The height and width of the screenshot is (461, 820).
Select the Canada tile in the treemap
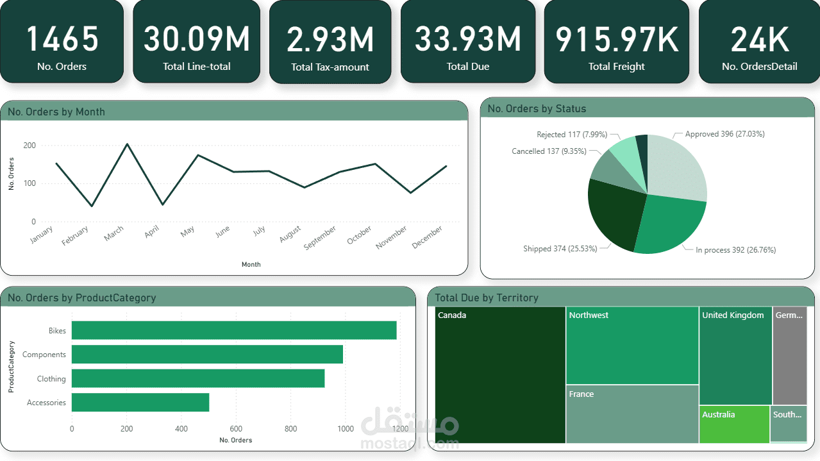point(500,374)
